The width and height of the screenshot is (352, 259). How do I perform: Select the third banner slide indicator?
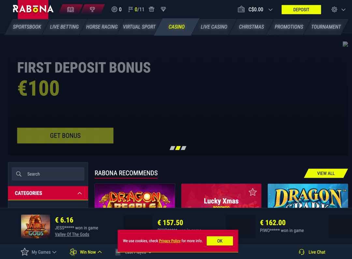click(183, 148)
